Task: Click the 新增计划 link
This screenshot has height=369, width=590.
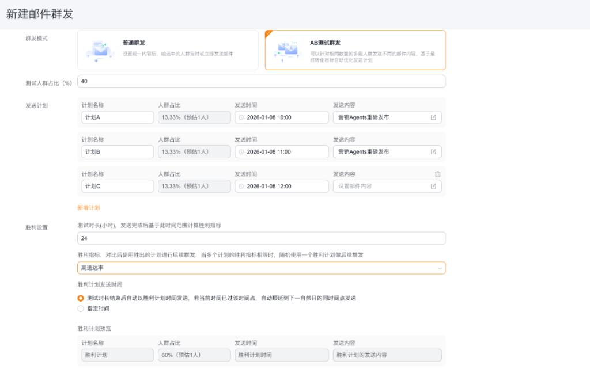Action: (x=89, y=207)
